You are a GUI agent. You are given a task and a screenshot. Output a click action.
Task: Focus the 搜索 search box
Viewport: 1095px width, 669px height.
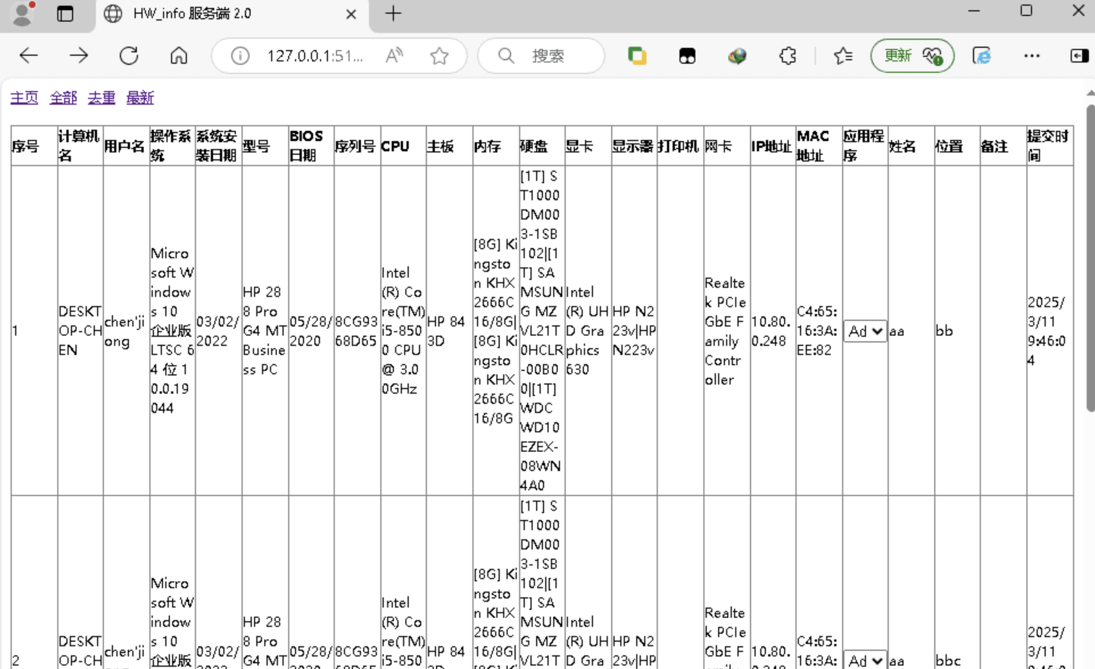click(x=541, y=56)
